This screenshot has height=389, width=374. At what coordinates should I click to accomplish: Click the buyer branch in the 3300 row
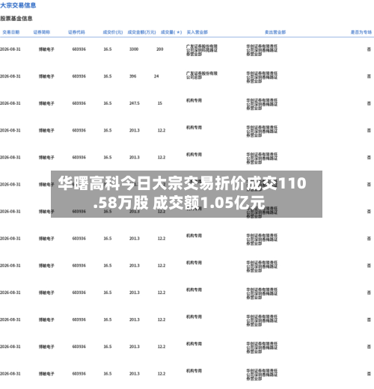(202, 50)
